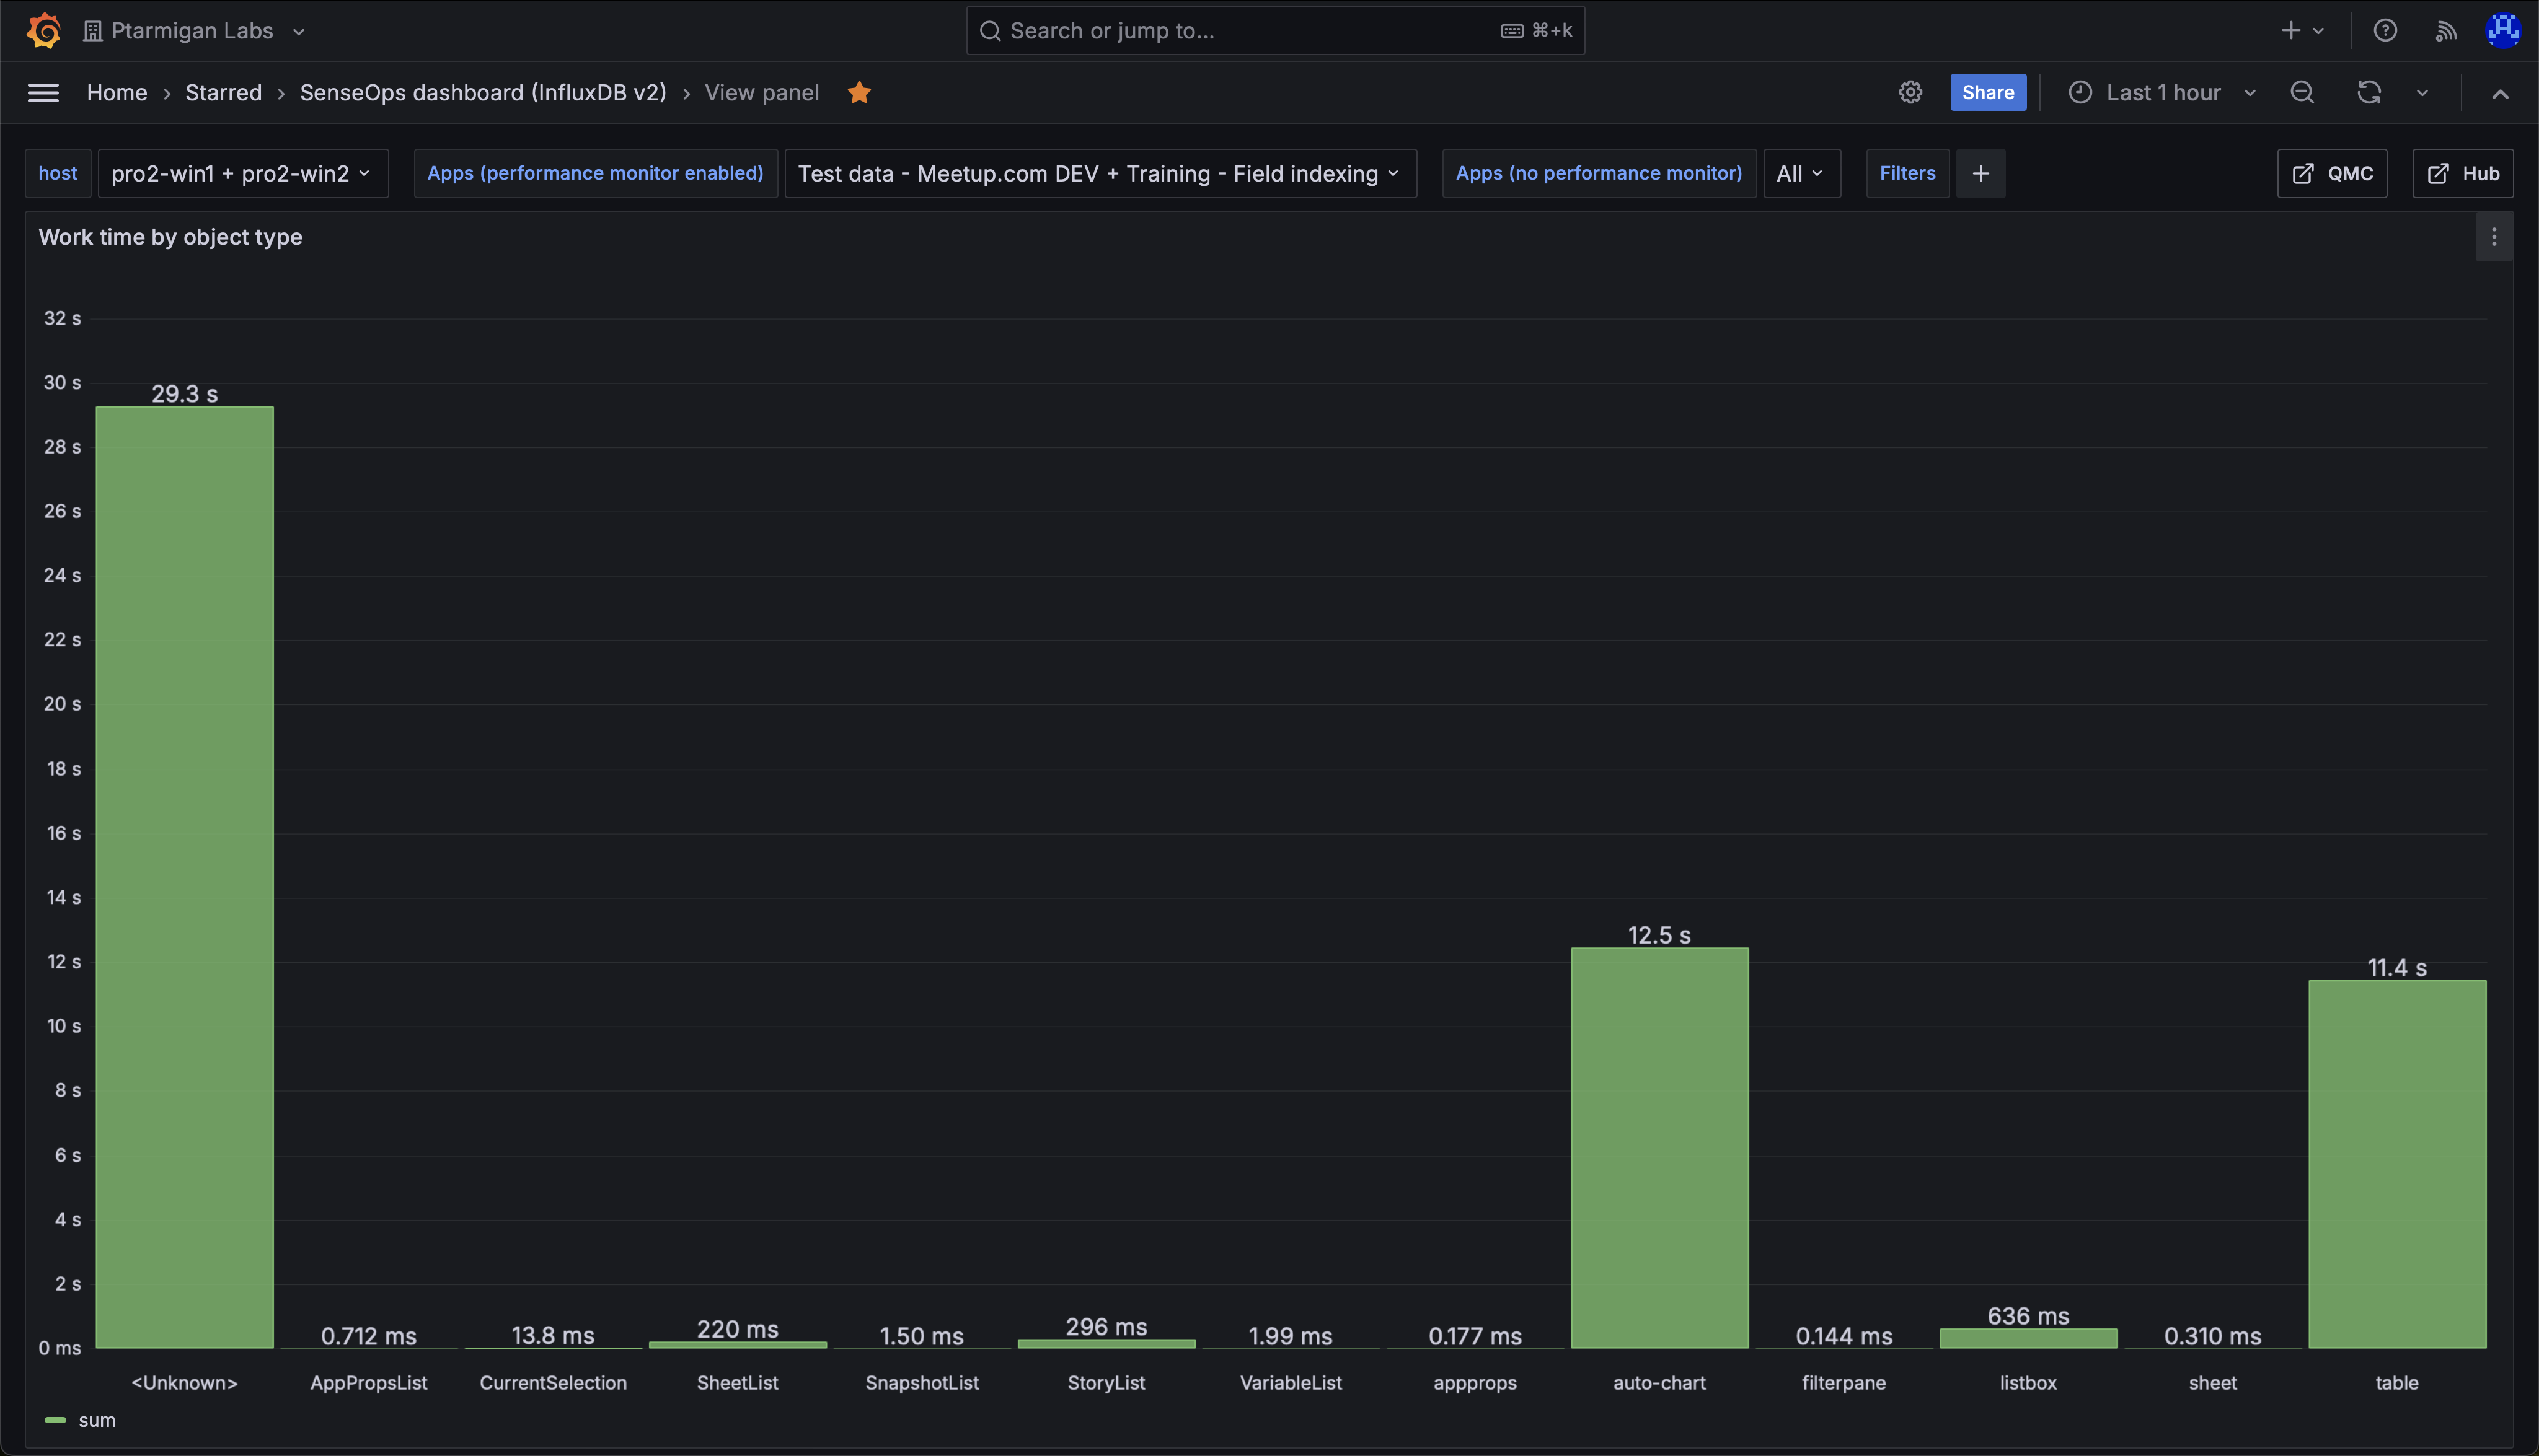Open the hamburger navigation menu

point(43,93)
